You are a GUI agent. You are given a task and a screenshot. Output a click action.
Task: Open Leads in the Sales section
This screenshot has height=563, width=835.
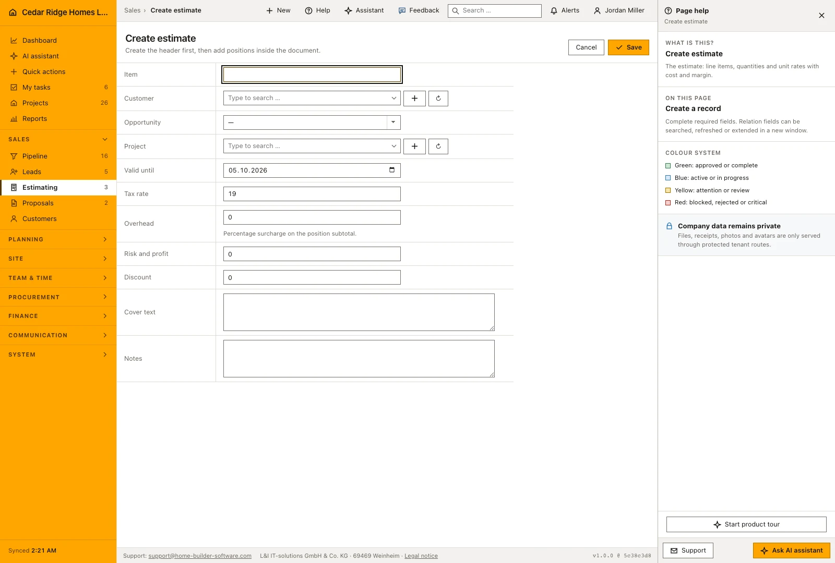coord(58,172)
